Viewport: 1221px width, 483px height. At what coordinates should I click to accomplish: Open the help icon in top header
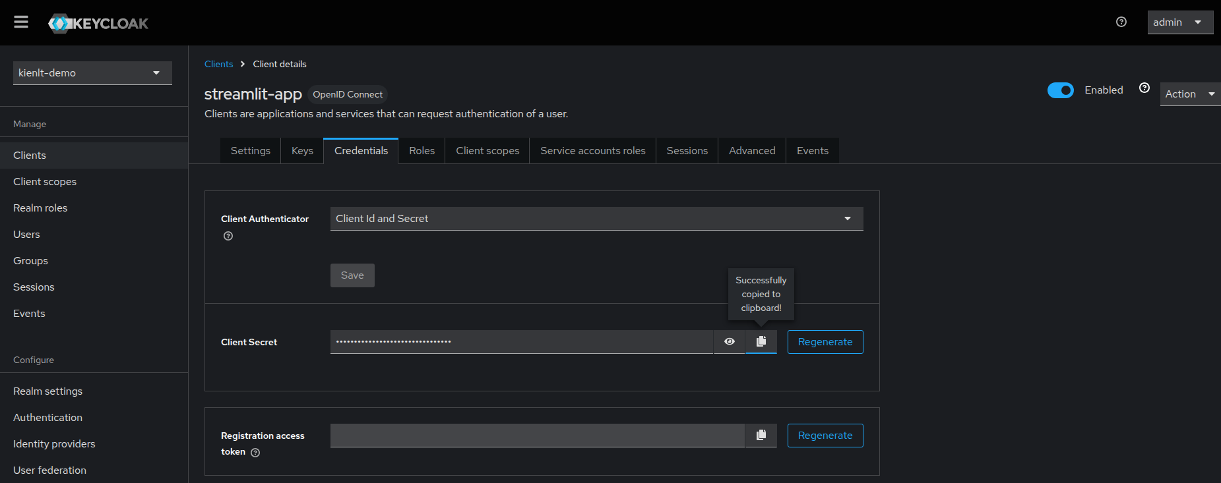[x=1121, y=22]
